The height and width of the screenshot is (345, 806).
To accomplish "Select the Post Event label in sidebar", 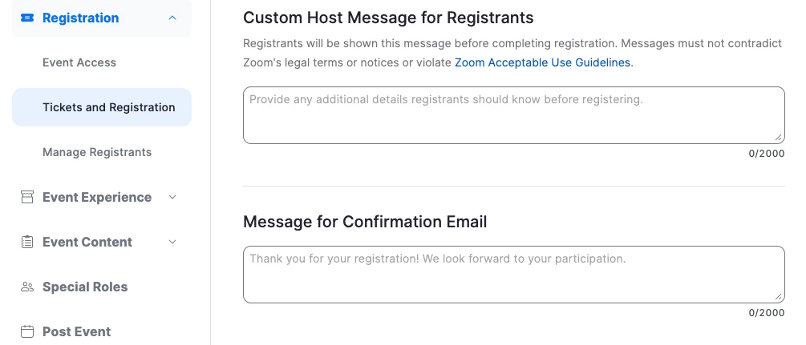I will click(x=77, y=331).
